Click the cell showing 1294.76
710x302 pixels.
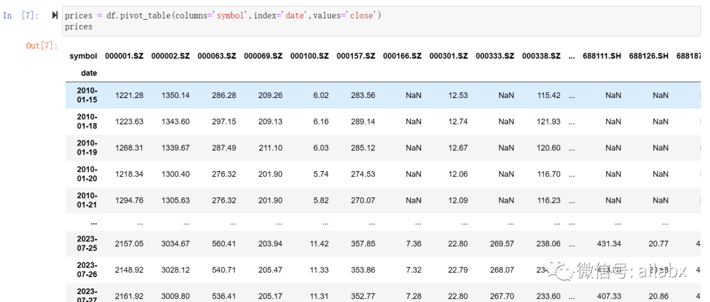point(130,201)
